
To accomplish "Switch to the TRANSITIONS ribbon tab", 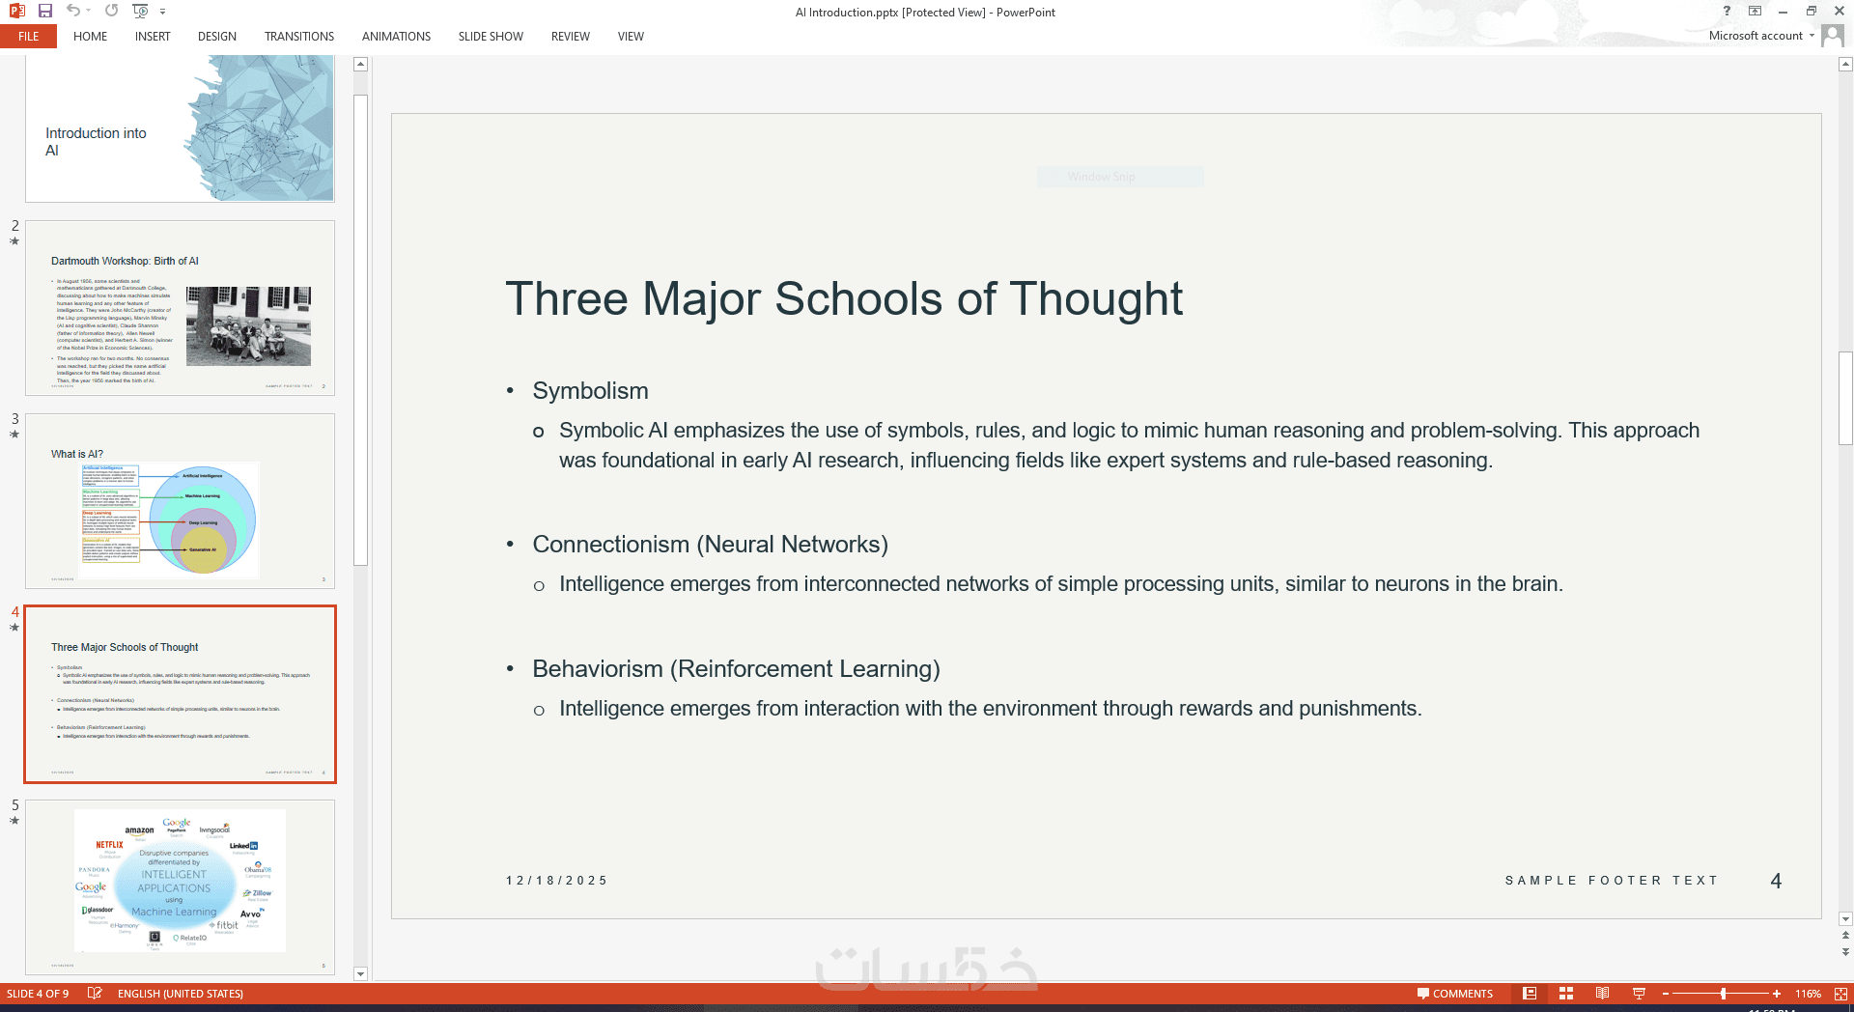I will 299,37.
